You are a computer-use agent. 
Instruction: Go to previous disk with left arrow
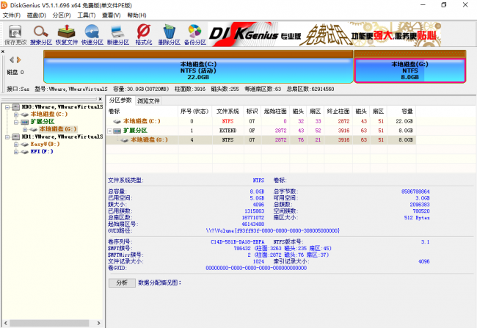pos(12,59)
